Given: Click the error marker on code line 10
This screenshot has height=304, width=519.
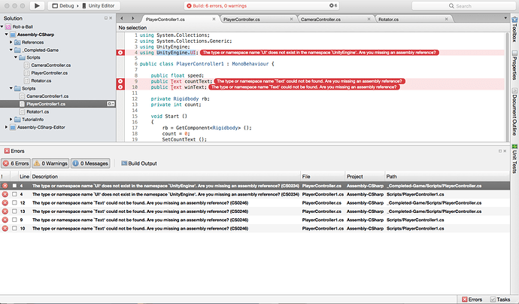Looking at the screenshot, I should [x=120, y=87].
